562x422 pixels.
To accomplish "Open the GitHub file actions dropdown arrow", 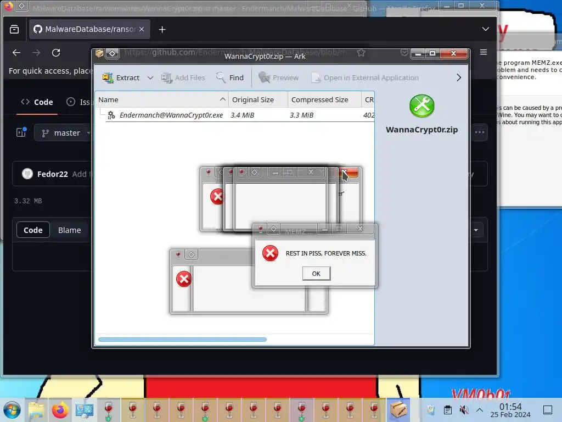I will pyautogui.click(x=476, y=230).
